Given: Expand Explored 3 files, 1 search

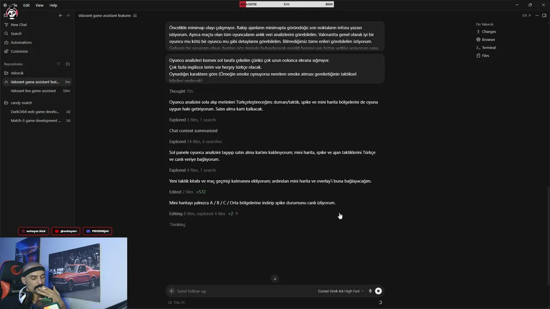Looking at the screenshot, I should click(192, 120).
